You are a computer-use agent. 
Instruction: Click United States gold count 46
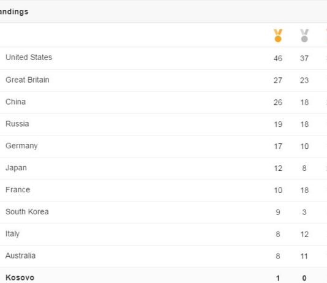coord(278,58)
